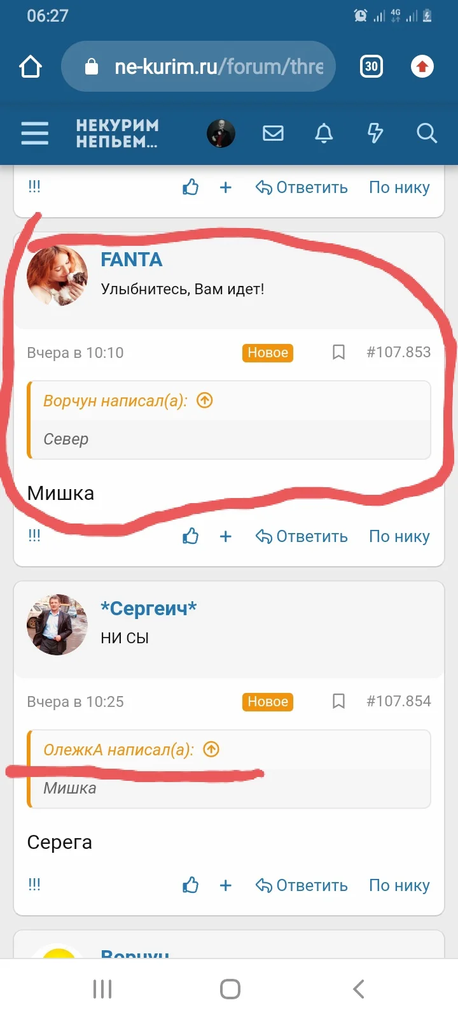Viewport: 458px width, 1019px height.
Task: Open the browser tabs counter showing 30
Action: pos(371,66)
